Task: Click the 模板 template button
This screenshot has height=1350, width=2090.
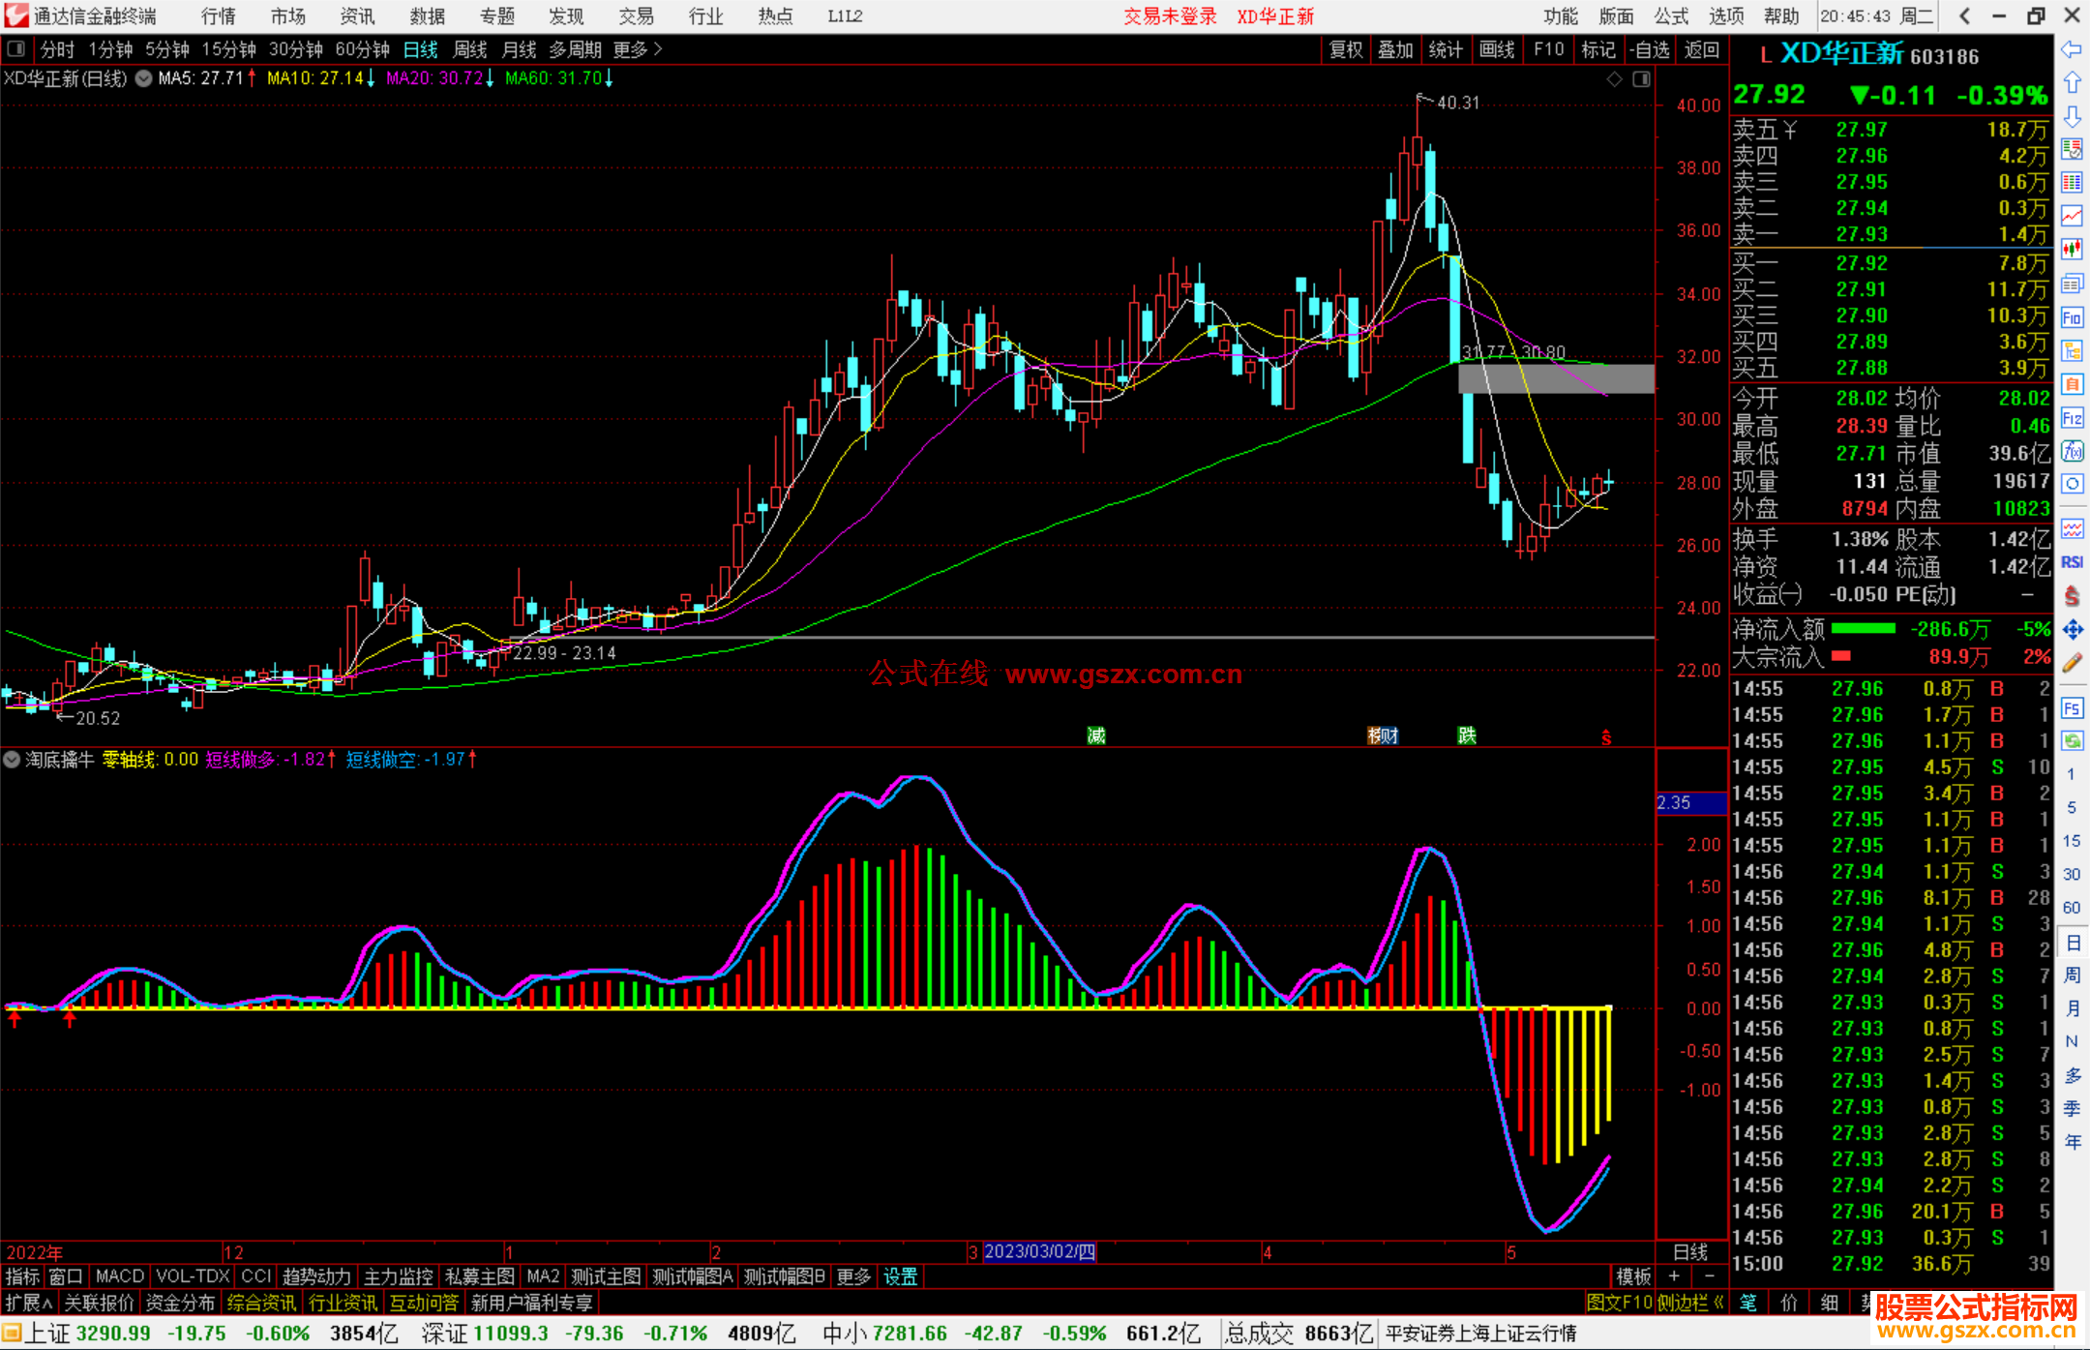Action: coord(1633,1276)
